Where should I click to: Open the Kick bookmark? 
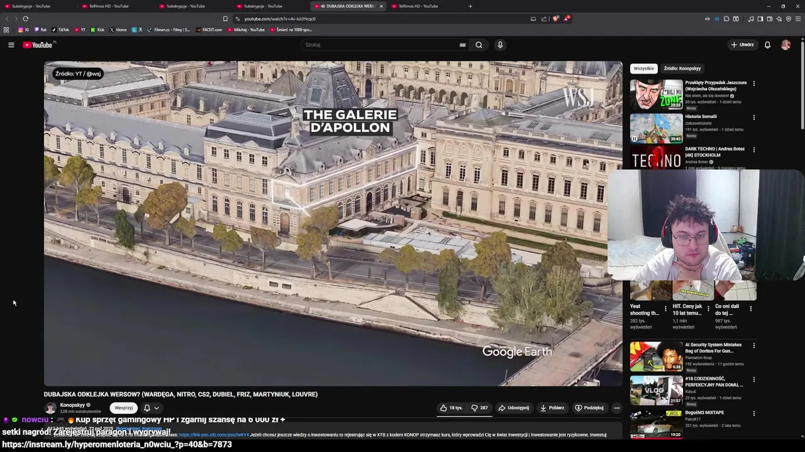click(x=97, y=30)
